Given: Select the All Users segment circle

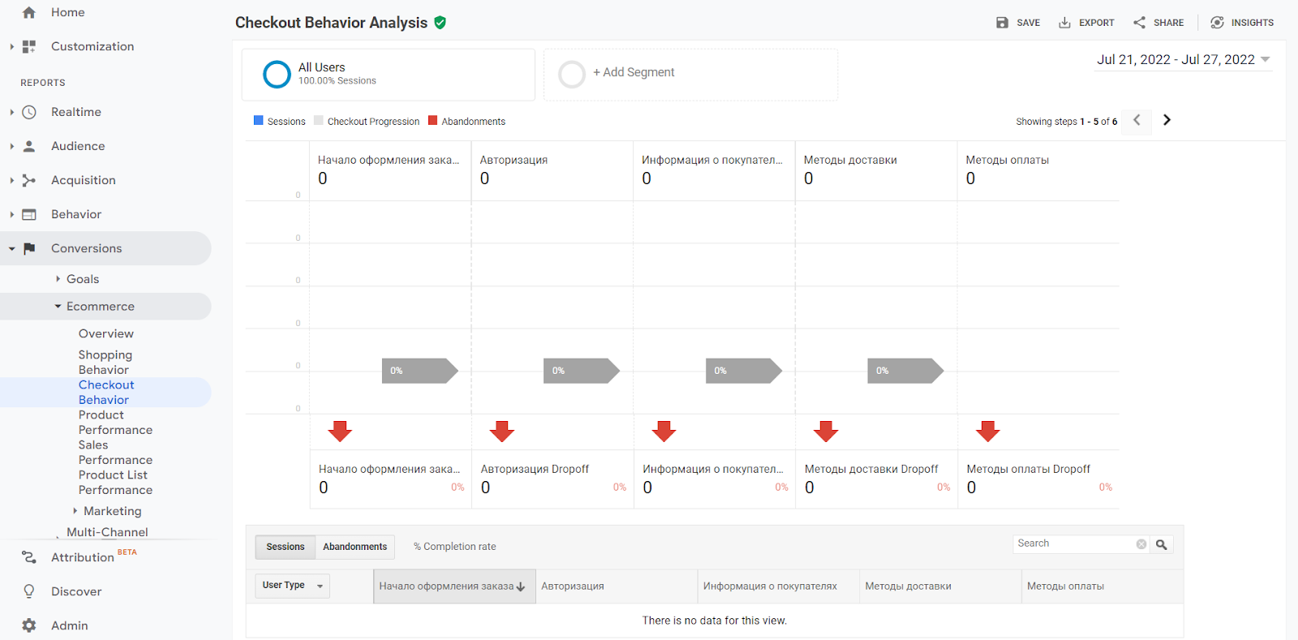Looking at the screenshot, I should click(277, 75).
